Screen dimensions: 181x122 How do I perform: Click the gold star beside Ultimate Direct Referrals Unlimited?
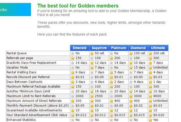tap(150, 101)
